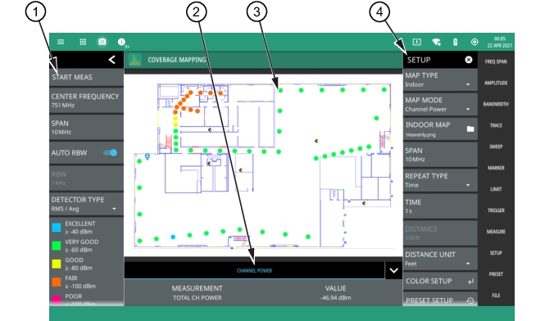This screenshot has width=536, height=321.
Task: Open the Indoor Map folder icon
Action: tap(470, 129)
